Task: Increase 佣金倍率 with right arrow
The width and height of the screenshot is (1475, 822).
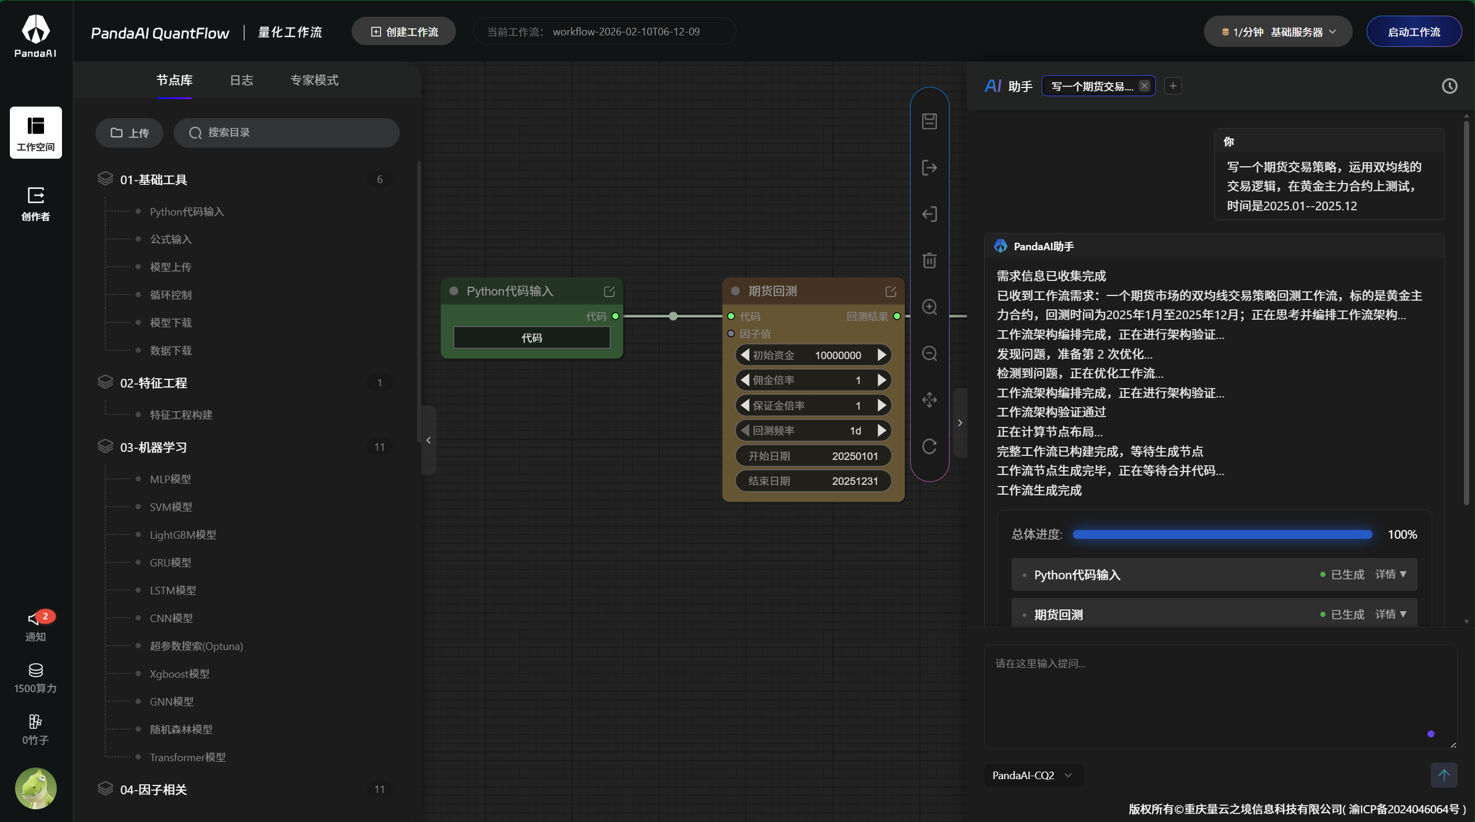Action: click(x=882, y=380)
